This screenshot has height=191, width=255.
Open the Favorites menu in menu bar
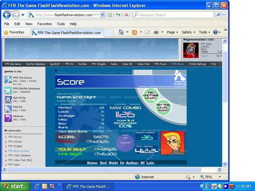(x=44, y=24)
